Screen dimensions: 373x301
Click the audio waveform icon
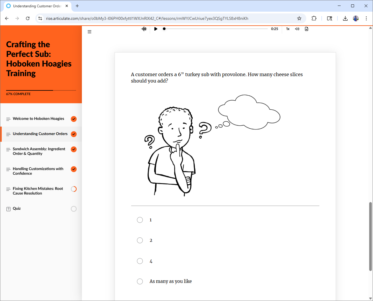144,29
